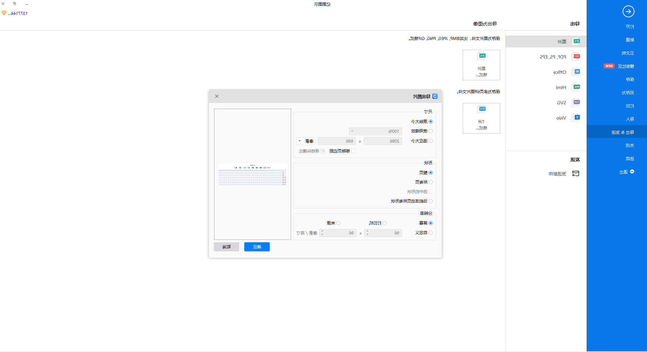Click the second custom resolution field next to 像素/英寸
647x352 pixels.
(x=338, y=233)
